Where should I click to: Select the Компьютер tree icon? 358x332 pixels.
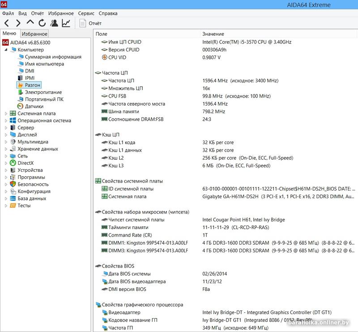pyautogui.click(x=13, y=50)
